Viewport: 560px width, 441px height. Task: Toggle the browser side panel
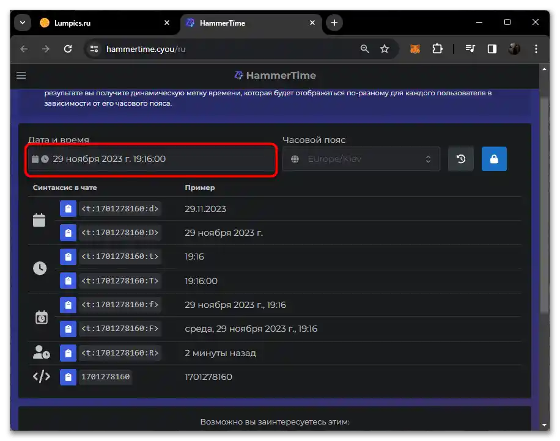click(x=492, y=49)
